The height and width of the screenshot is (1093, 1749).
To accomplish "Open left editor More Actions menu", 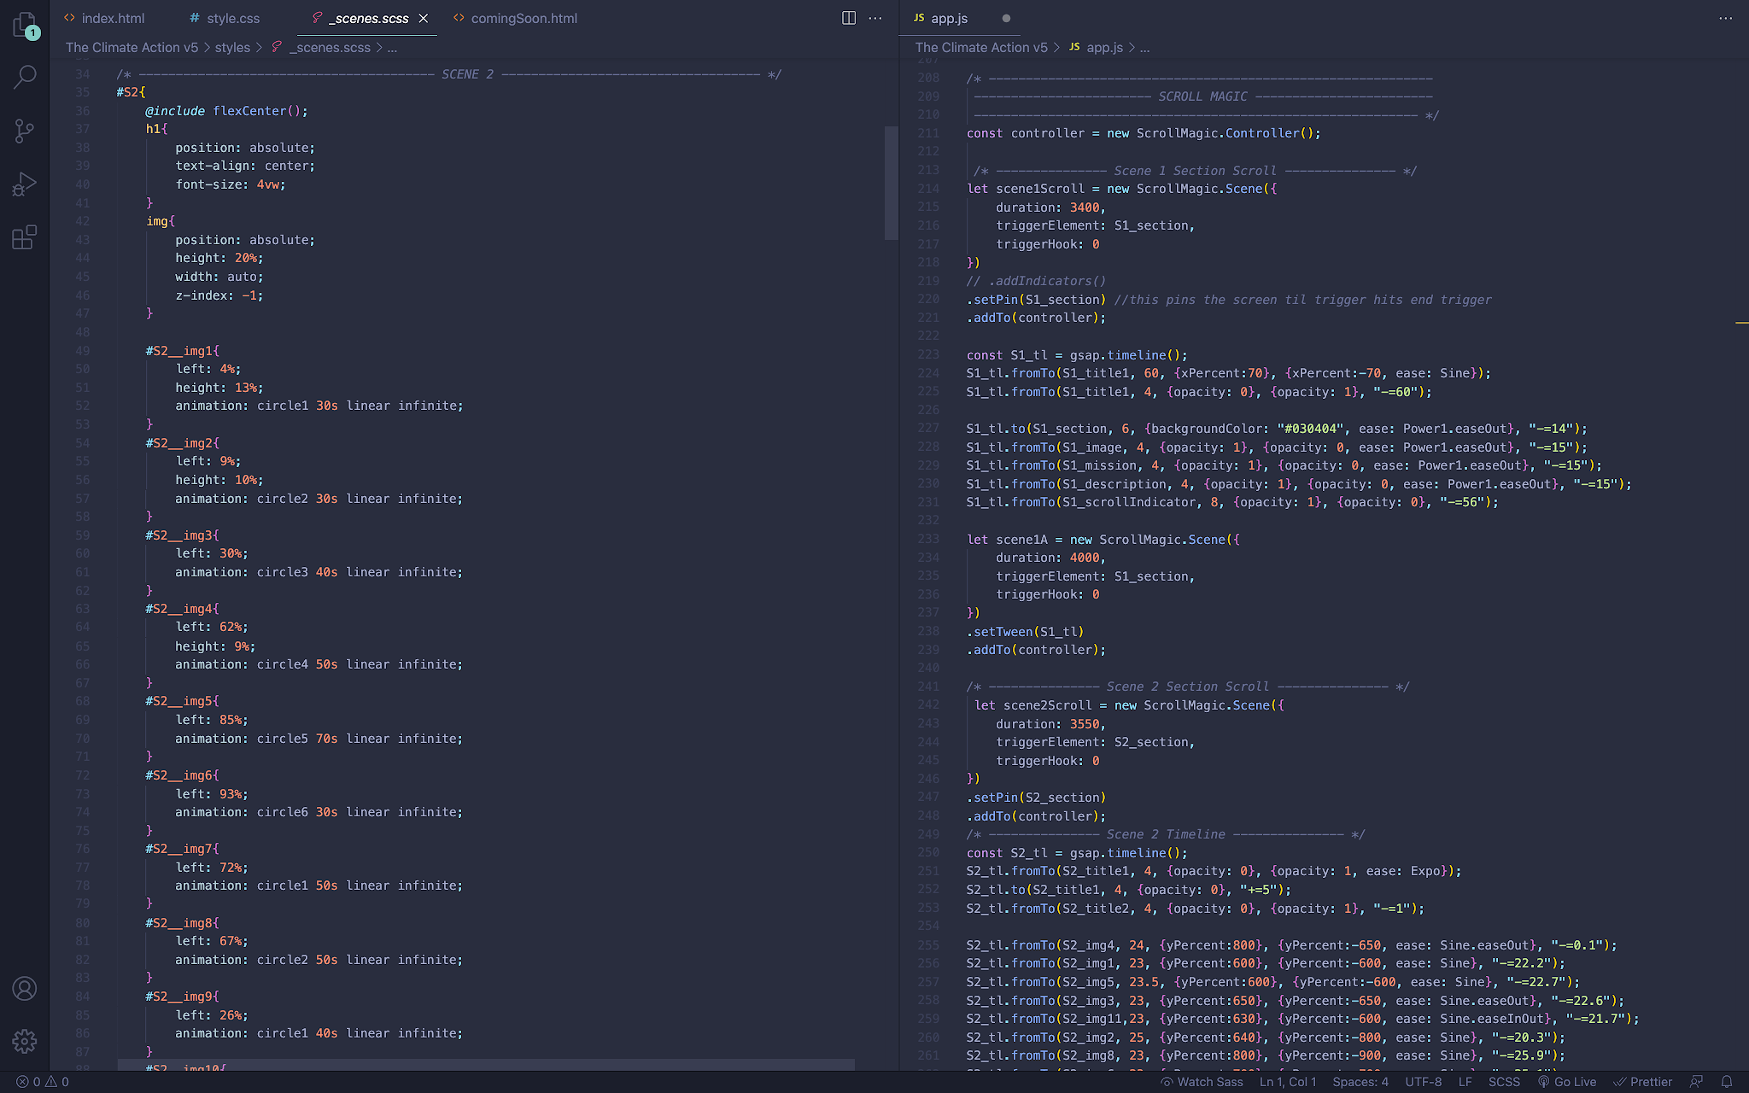I will (875, 18).
